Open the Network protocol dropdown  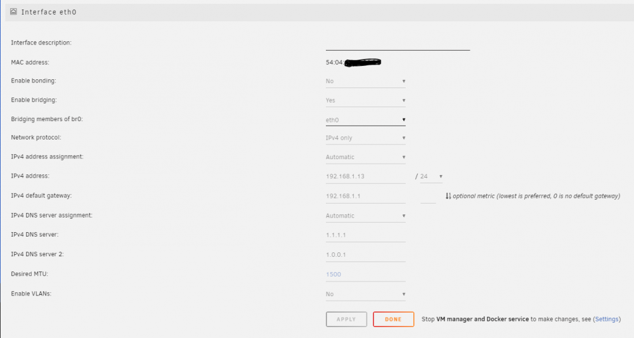366,138
